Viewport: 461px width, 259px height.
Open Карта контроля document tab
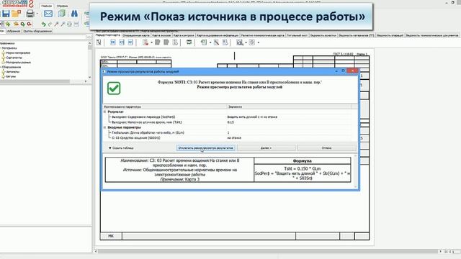tap(184, 35)
